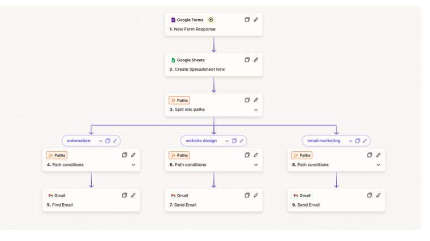Duplicate the Create Spreadsheet Row step

click(x=247, y=60)
